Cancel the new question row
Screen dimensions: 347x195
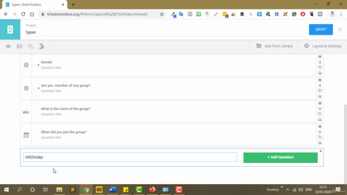coord(320,151)
